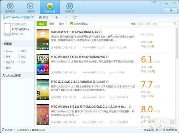The height and width of the screenshot is (133, 179).
Task: Click the 14.7万 downloads count
Action: pyautogui.click(x=151, y=72)
